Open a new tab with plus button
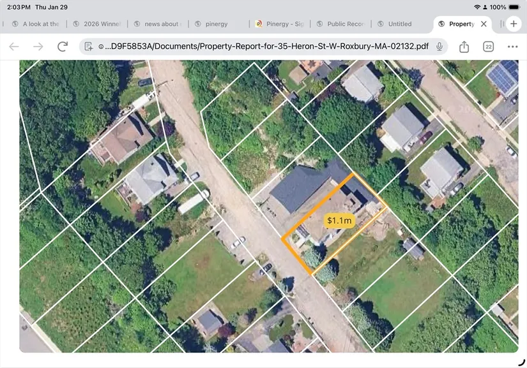527x368 pixels. [514, 24]
